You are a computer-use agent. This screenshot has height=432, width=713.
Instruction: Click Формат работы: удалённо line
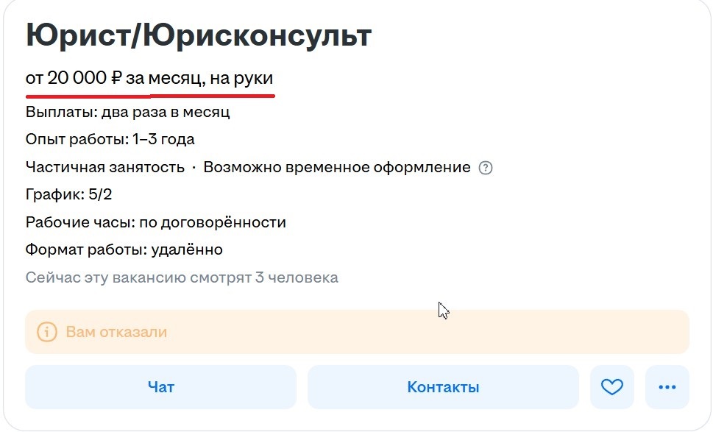124,249
